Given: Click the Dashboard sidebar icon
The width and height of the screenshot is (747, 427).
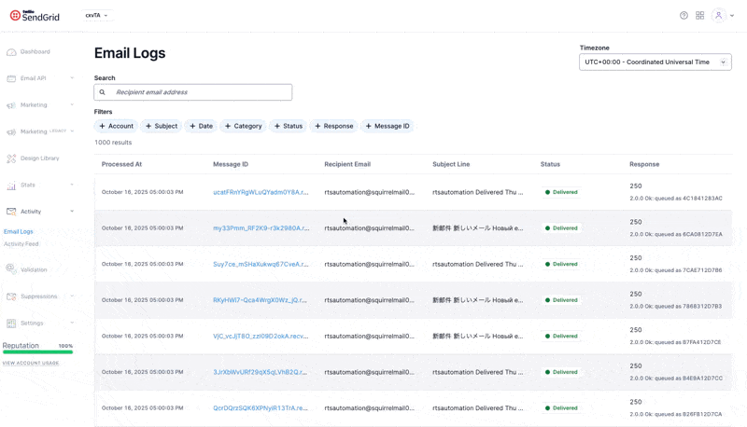Looking at the screenshot, I should coord(11,52).
